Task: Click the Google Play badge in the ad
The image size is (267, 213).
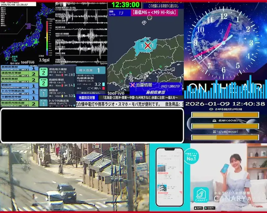Action: (210, 208)
